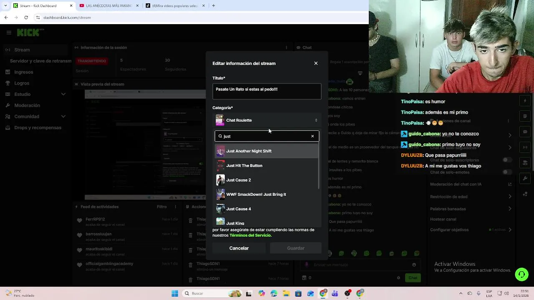Open File Explorer from the taskbar

286,293
